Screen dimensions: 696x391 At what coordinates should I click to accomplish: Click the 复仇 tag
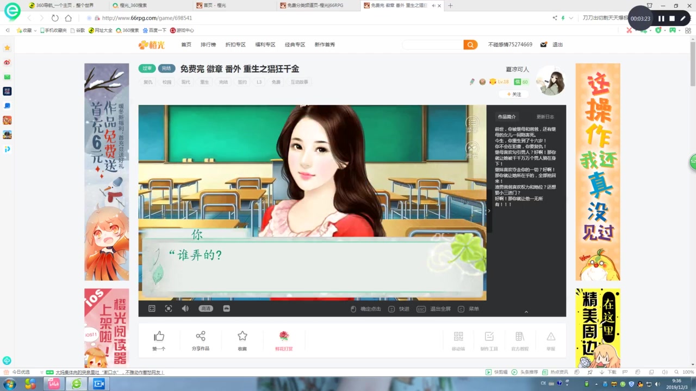coord(148,82)
